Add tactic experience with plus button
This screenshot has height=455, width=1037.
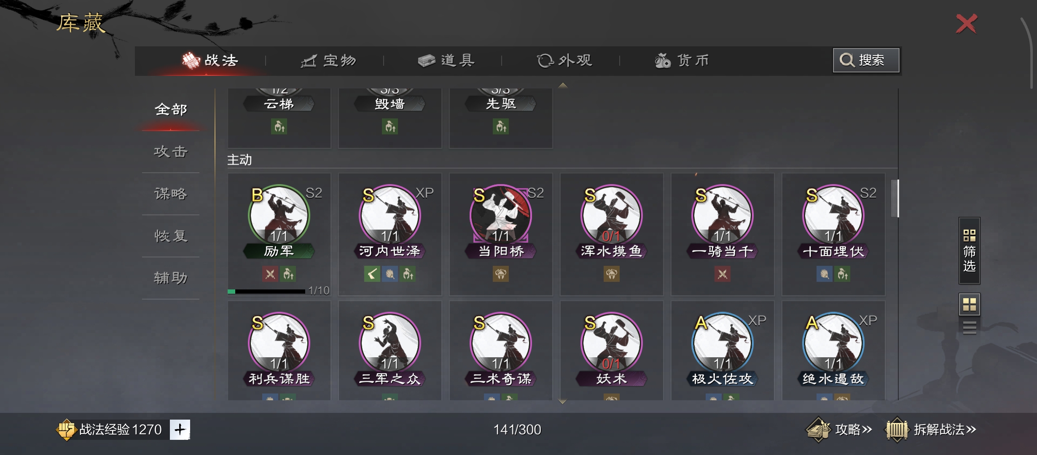click(180, 429)
